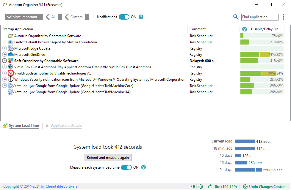291x190 pixels.
Task: Click Reboot and measure again button
Action: point(108,158)
